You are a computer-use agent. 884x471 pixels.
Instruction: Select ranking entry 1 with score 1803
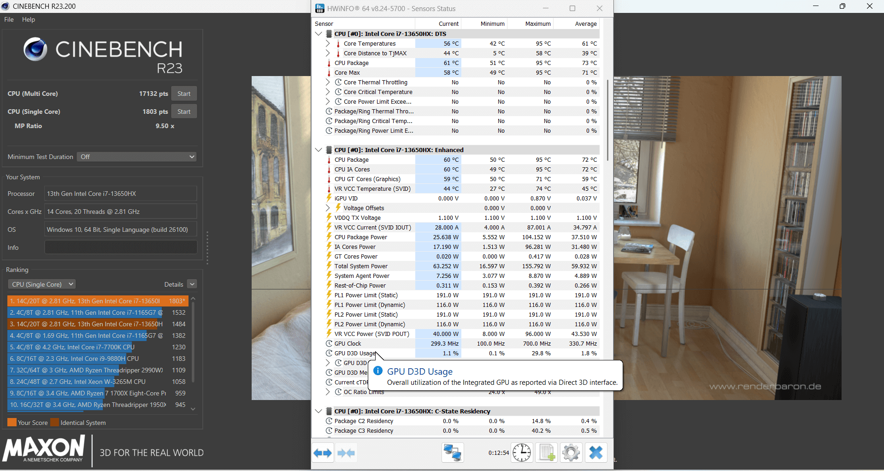click(98, 301)
